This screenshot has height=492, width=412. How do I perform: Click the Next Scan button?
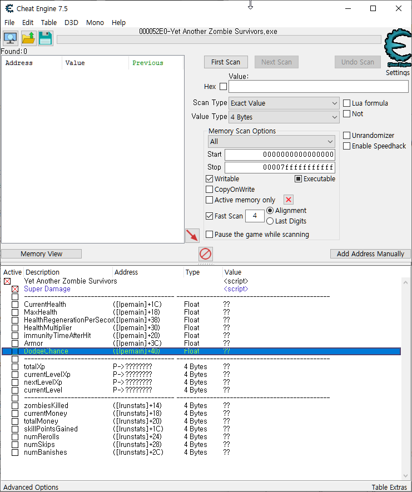[x=276, y=62]
